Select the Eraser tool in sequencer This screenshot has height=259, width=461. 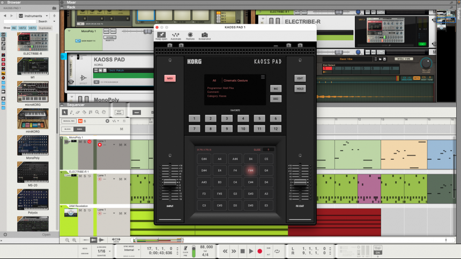point(78,112)
